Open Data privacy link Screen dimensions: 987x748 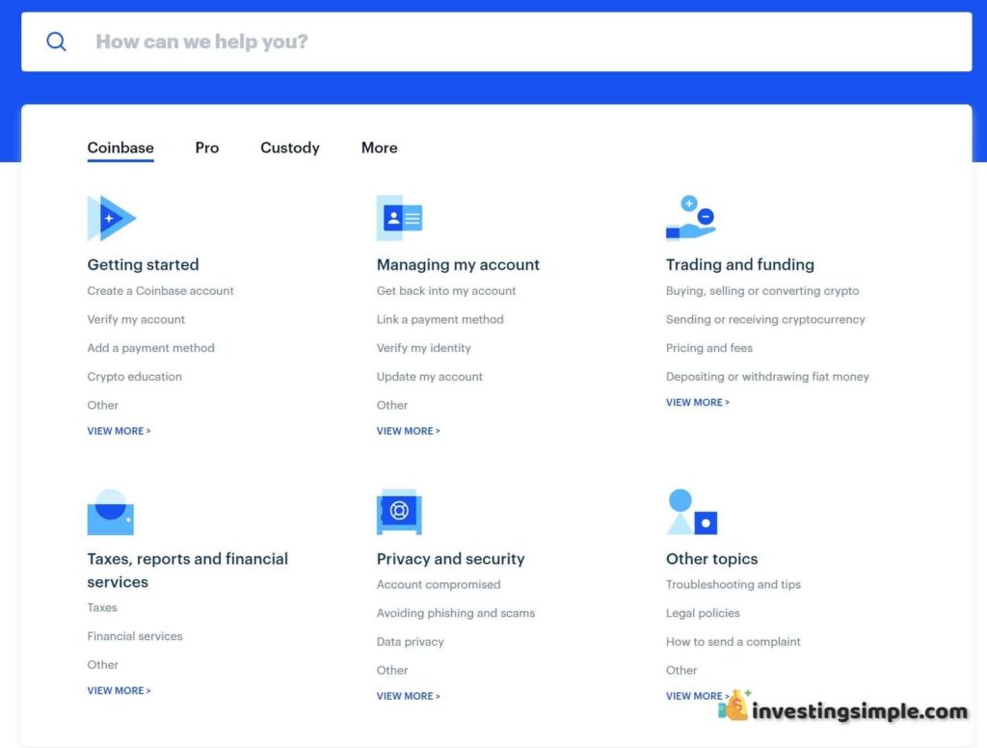coord(411,642)
